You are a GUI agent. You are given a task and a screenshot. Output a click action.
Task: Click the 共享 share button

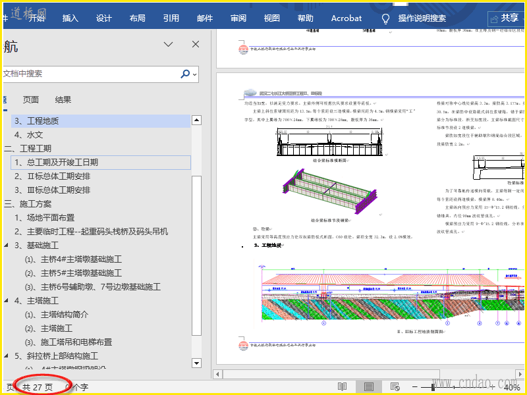coord(505,18)
